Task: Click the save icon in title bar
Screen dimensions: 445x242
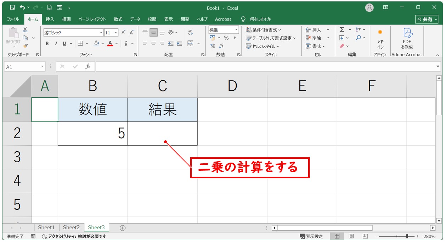Action: tap(12, 7)
